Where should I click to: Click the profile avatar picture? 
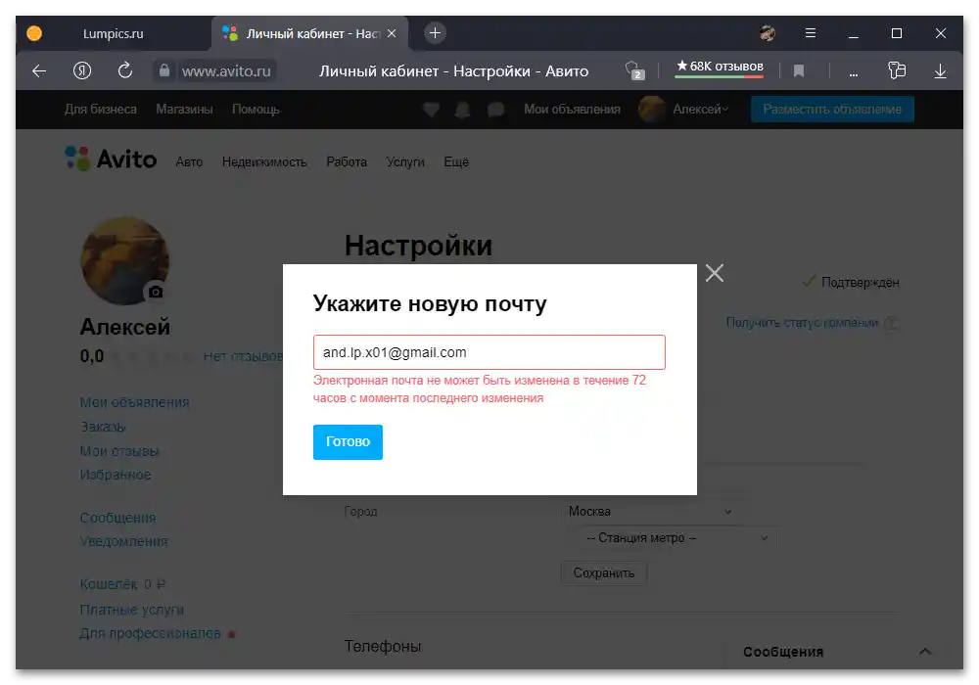click(x=125, y=260)
